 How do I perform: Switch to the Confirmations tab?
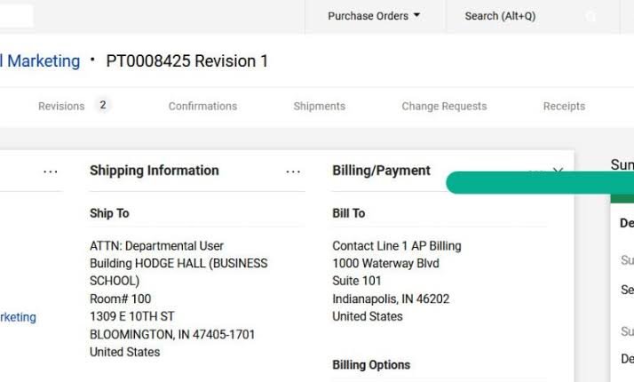coord(202,106)
